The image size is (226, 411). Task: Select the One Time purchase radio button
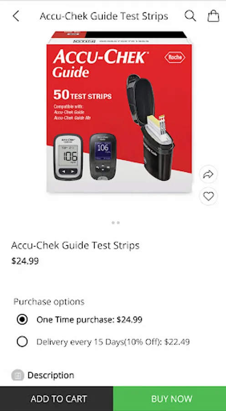22,320
